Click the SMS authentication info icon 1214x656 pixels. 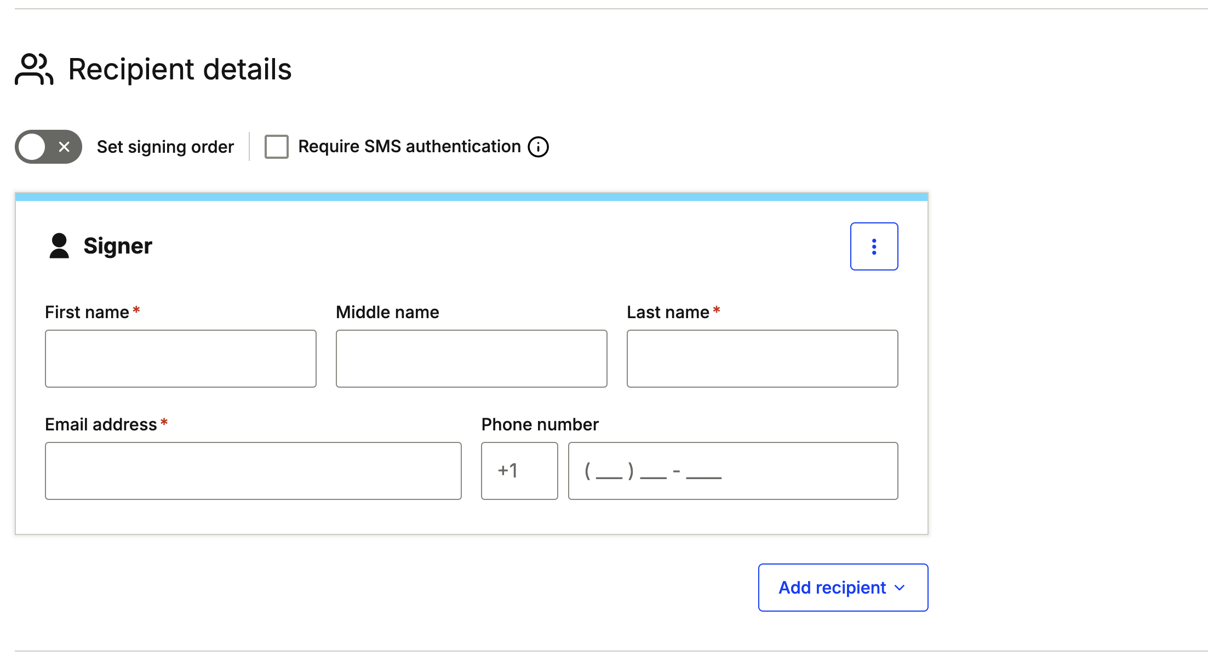(538, 147)
